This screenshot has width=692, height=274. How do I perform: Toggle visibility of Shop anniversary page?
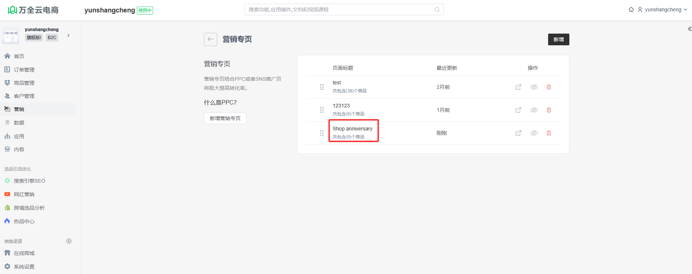[534, 133]
